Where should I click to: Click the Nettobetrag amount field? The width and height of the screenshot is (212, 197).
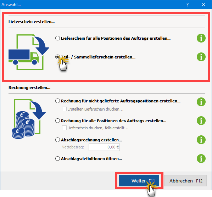tap(104, 147)
